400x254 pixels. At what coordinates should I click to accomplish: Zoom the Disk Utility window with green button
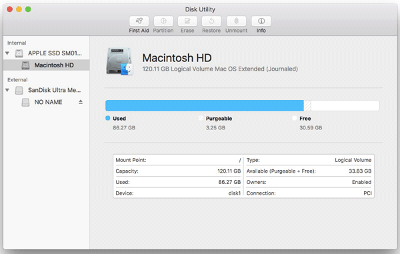tap(28, 9)
